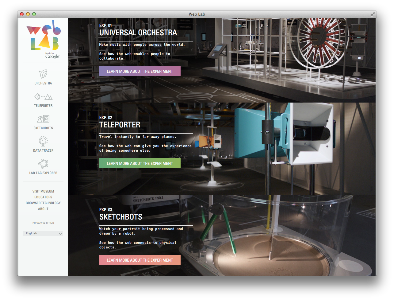Click the ORCHESTRA sidebar label
Screen dimensions: 394x300
(43, 83)
